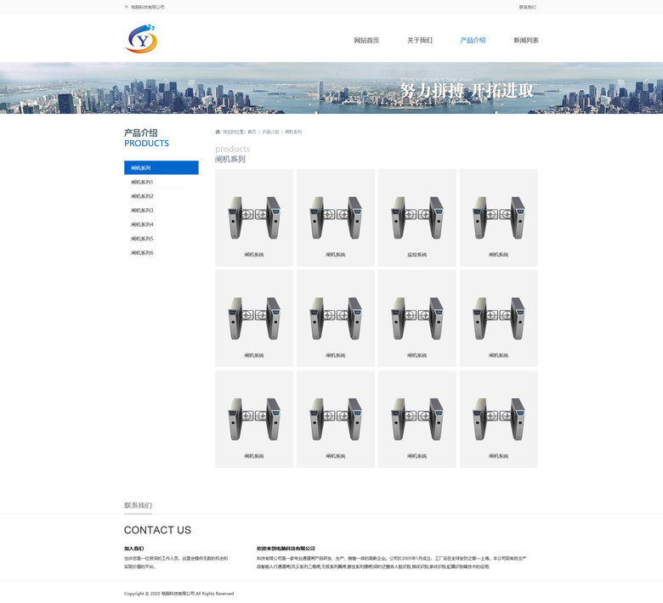Image resolution: width=663 pixels, height=603 pixels.
Task: Click the home icon in the breadcrumb
Action: pos(218,132)
